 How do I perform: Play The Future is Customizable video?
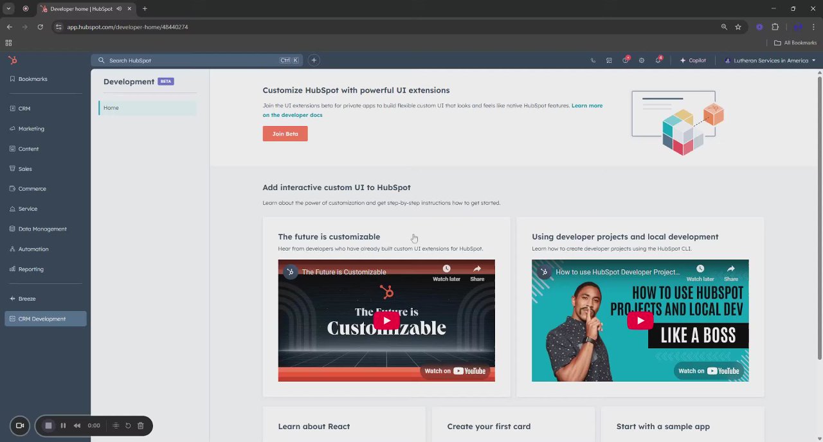pyautogui.click(x=386, y=321)
